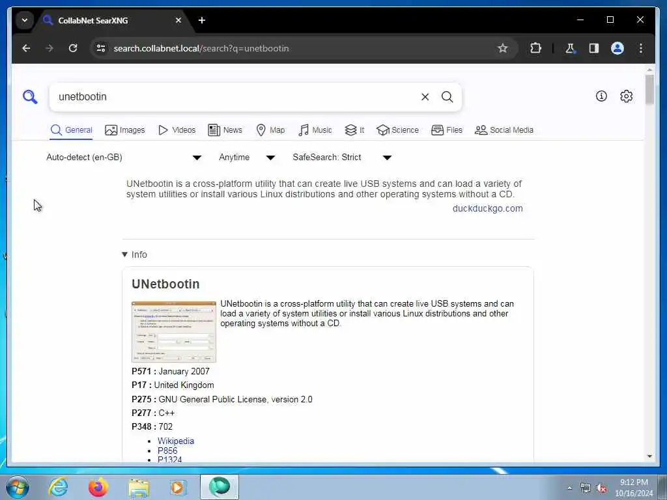
Task: Click the page vertical scrollbar thumb
Action: pyautogui.click(x=649, y=89)
